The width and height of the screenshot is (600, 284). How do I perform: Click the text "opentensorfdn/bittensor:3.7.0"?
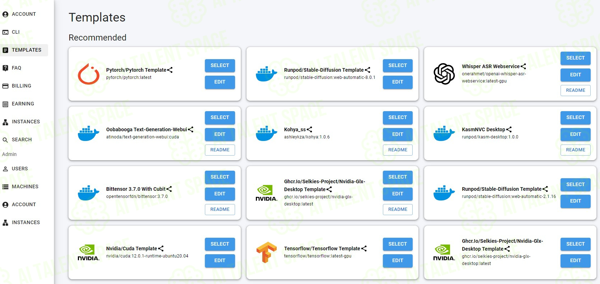137,197
